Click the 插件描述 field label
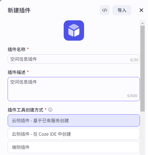This screenshot has width=148, height=155. 17,72
